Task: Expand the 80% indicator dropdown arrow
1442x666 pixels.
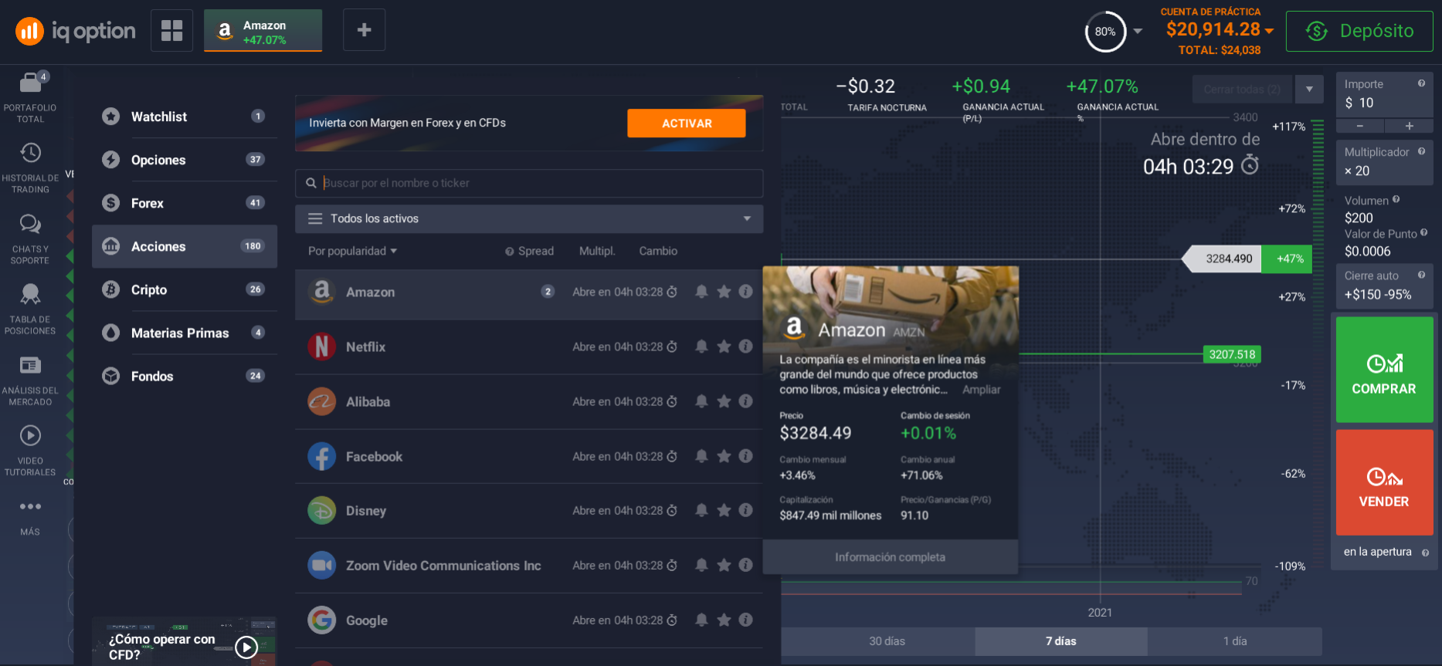Action: [x=1138, y=32]
